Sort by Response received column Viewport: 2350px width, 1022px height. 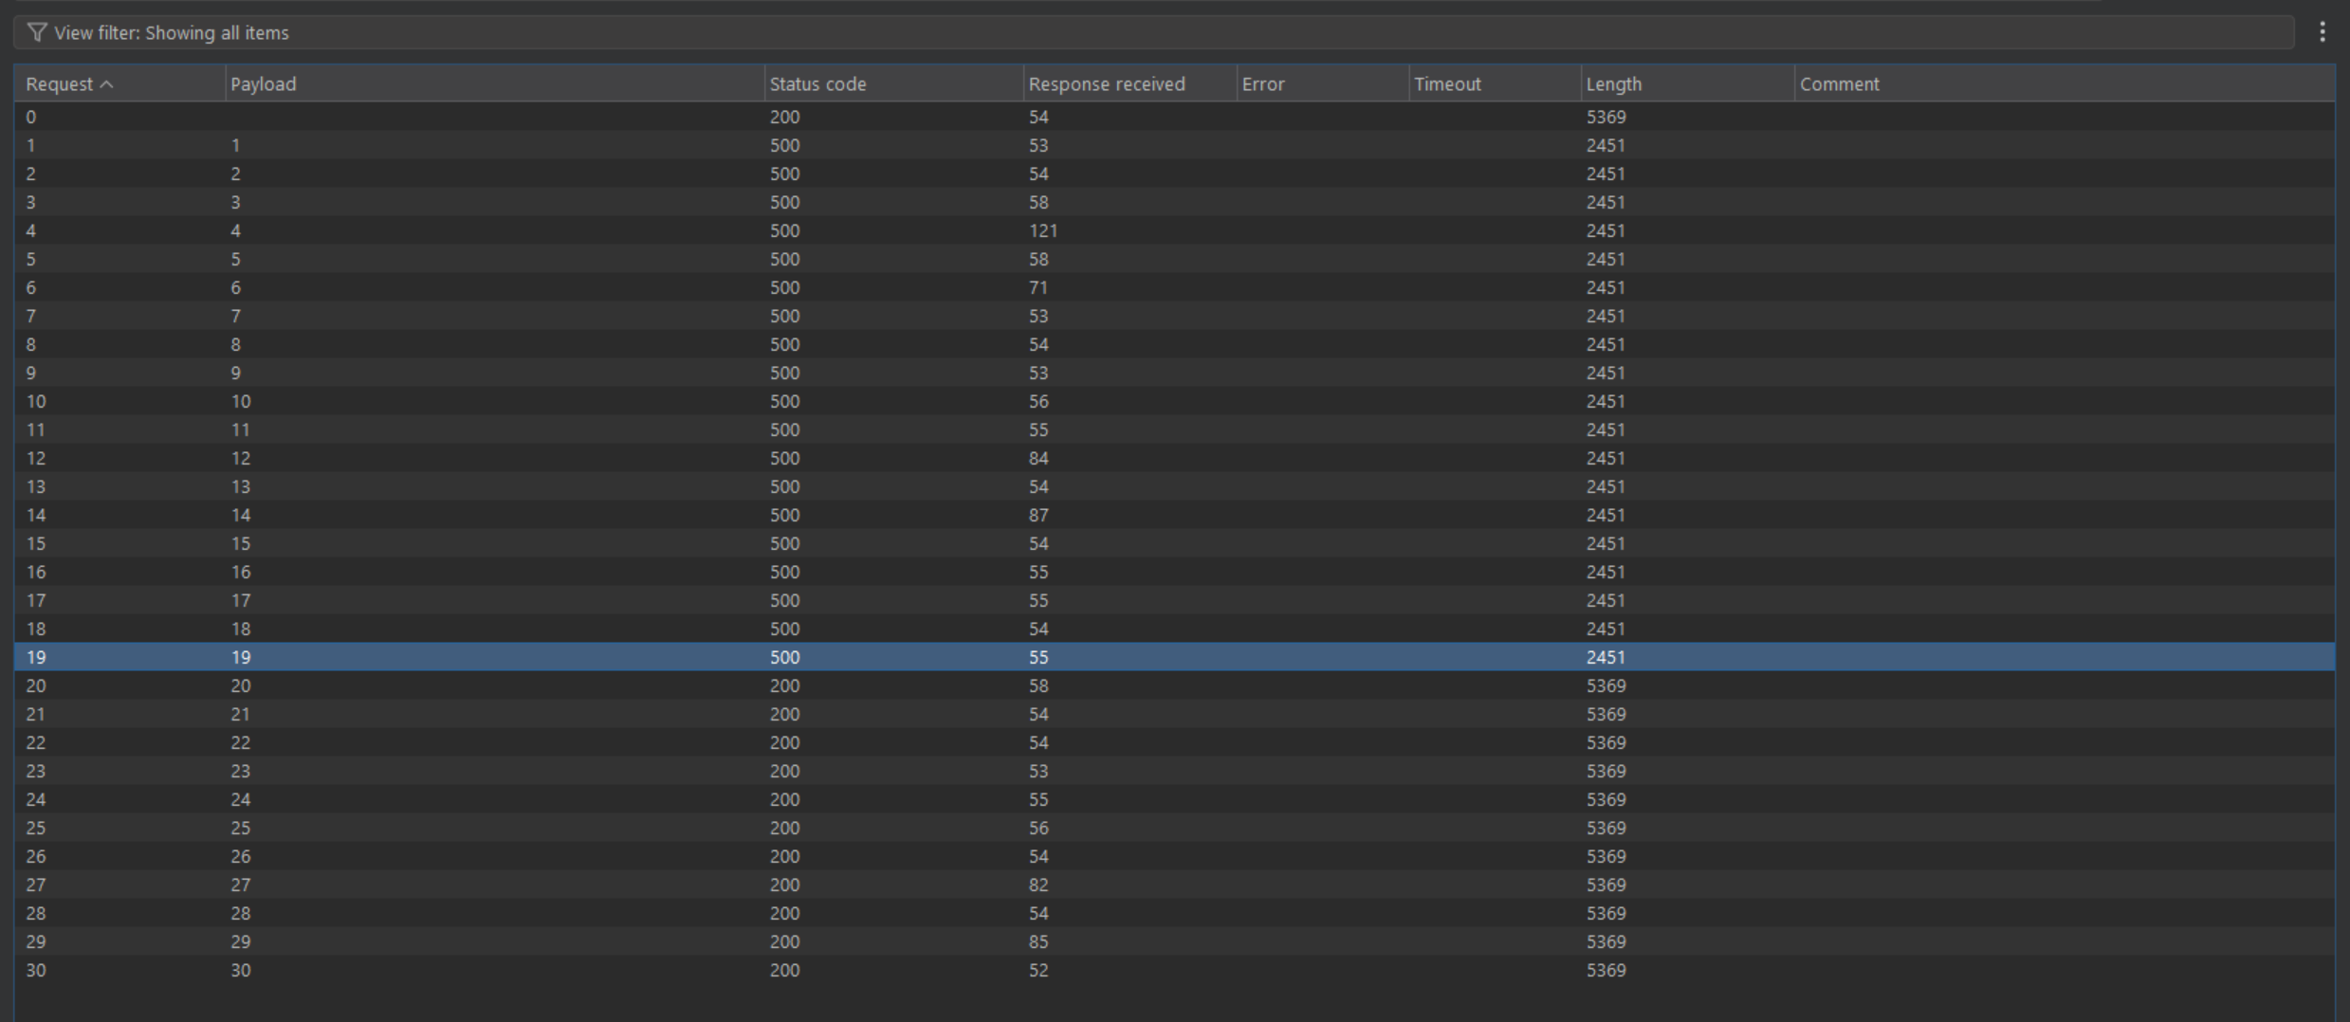click(x=1106, y=84)
